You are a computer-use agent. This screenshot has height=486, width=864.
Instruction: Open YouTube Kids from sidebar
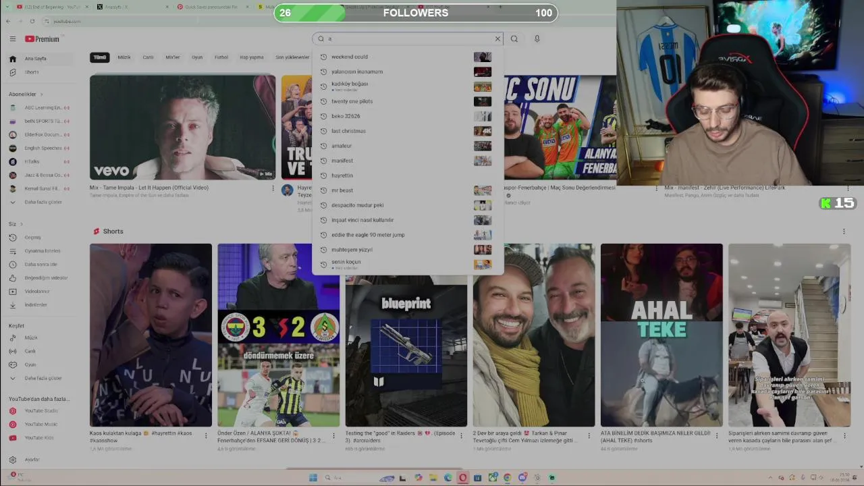[40, 437]
